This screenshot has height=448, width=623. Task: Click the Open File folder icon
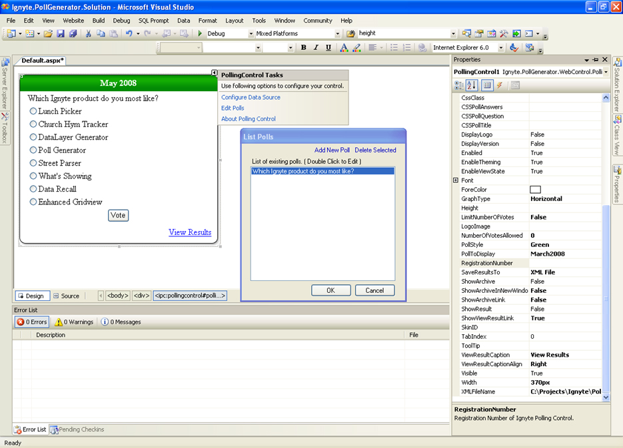(x=48, y=34)
